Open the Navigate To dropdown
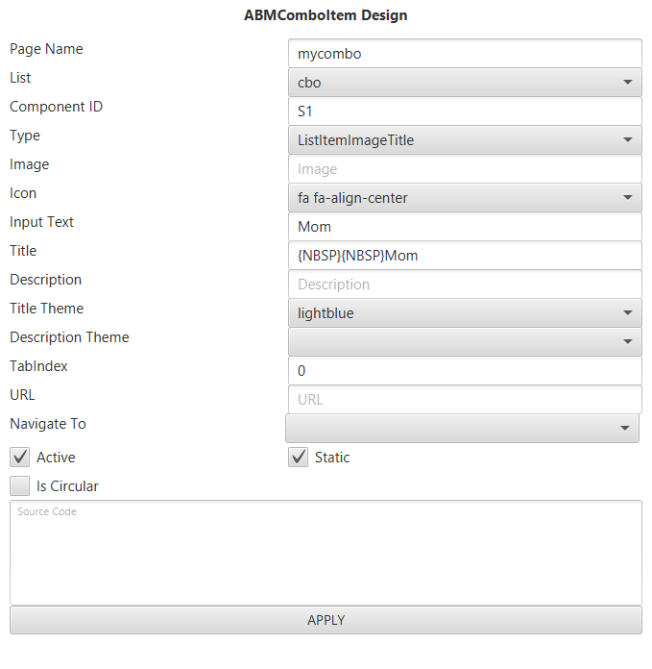The height and width of the screenshot is (669, 652). (462, 428)
